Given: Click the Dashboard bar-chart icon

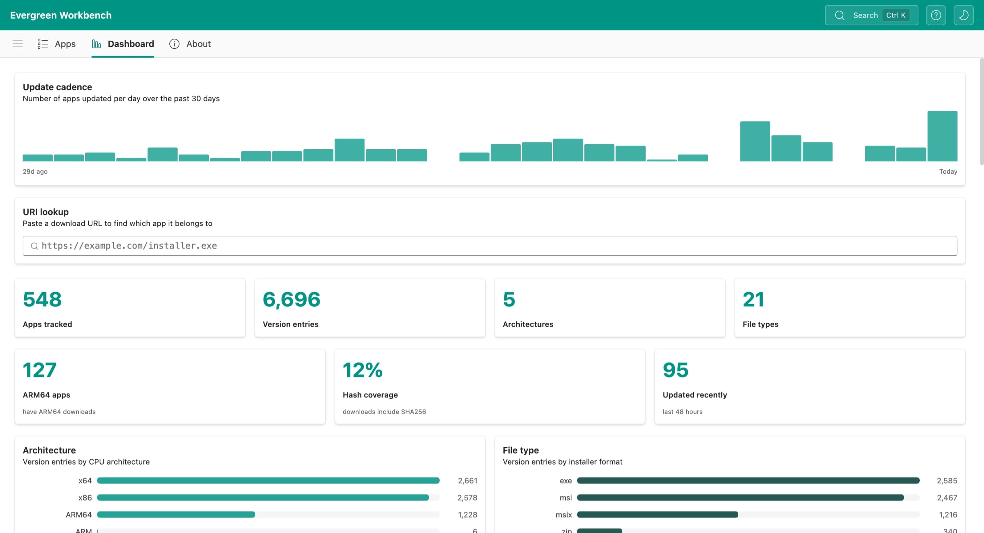Looking at the screenshot, I should tap(96, 44).
